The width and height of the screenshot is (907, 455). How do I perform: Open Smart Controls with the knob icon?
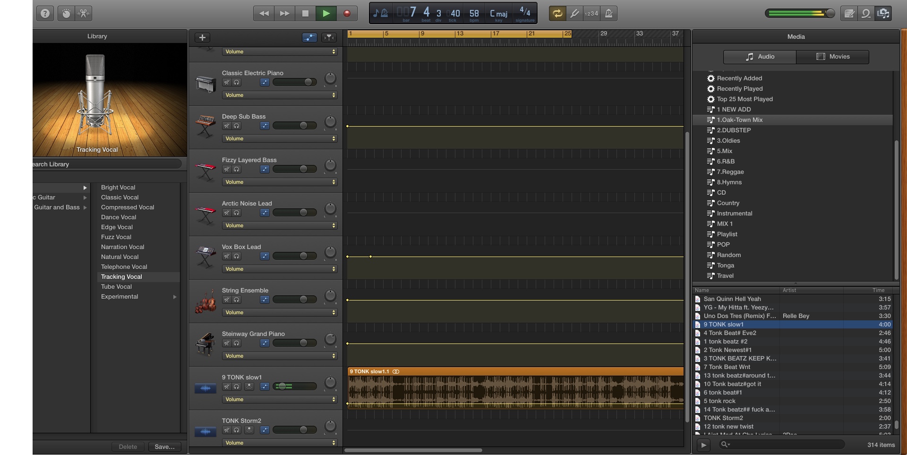[66, 14]
